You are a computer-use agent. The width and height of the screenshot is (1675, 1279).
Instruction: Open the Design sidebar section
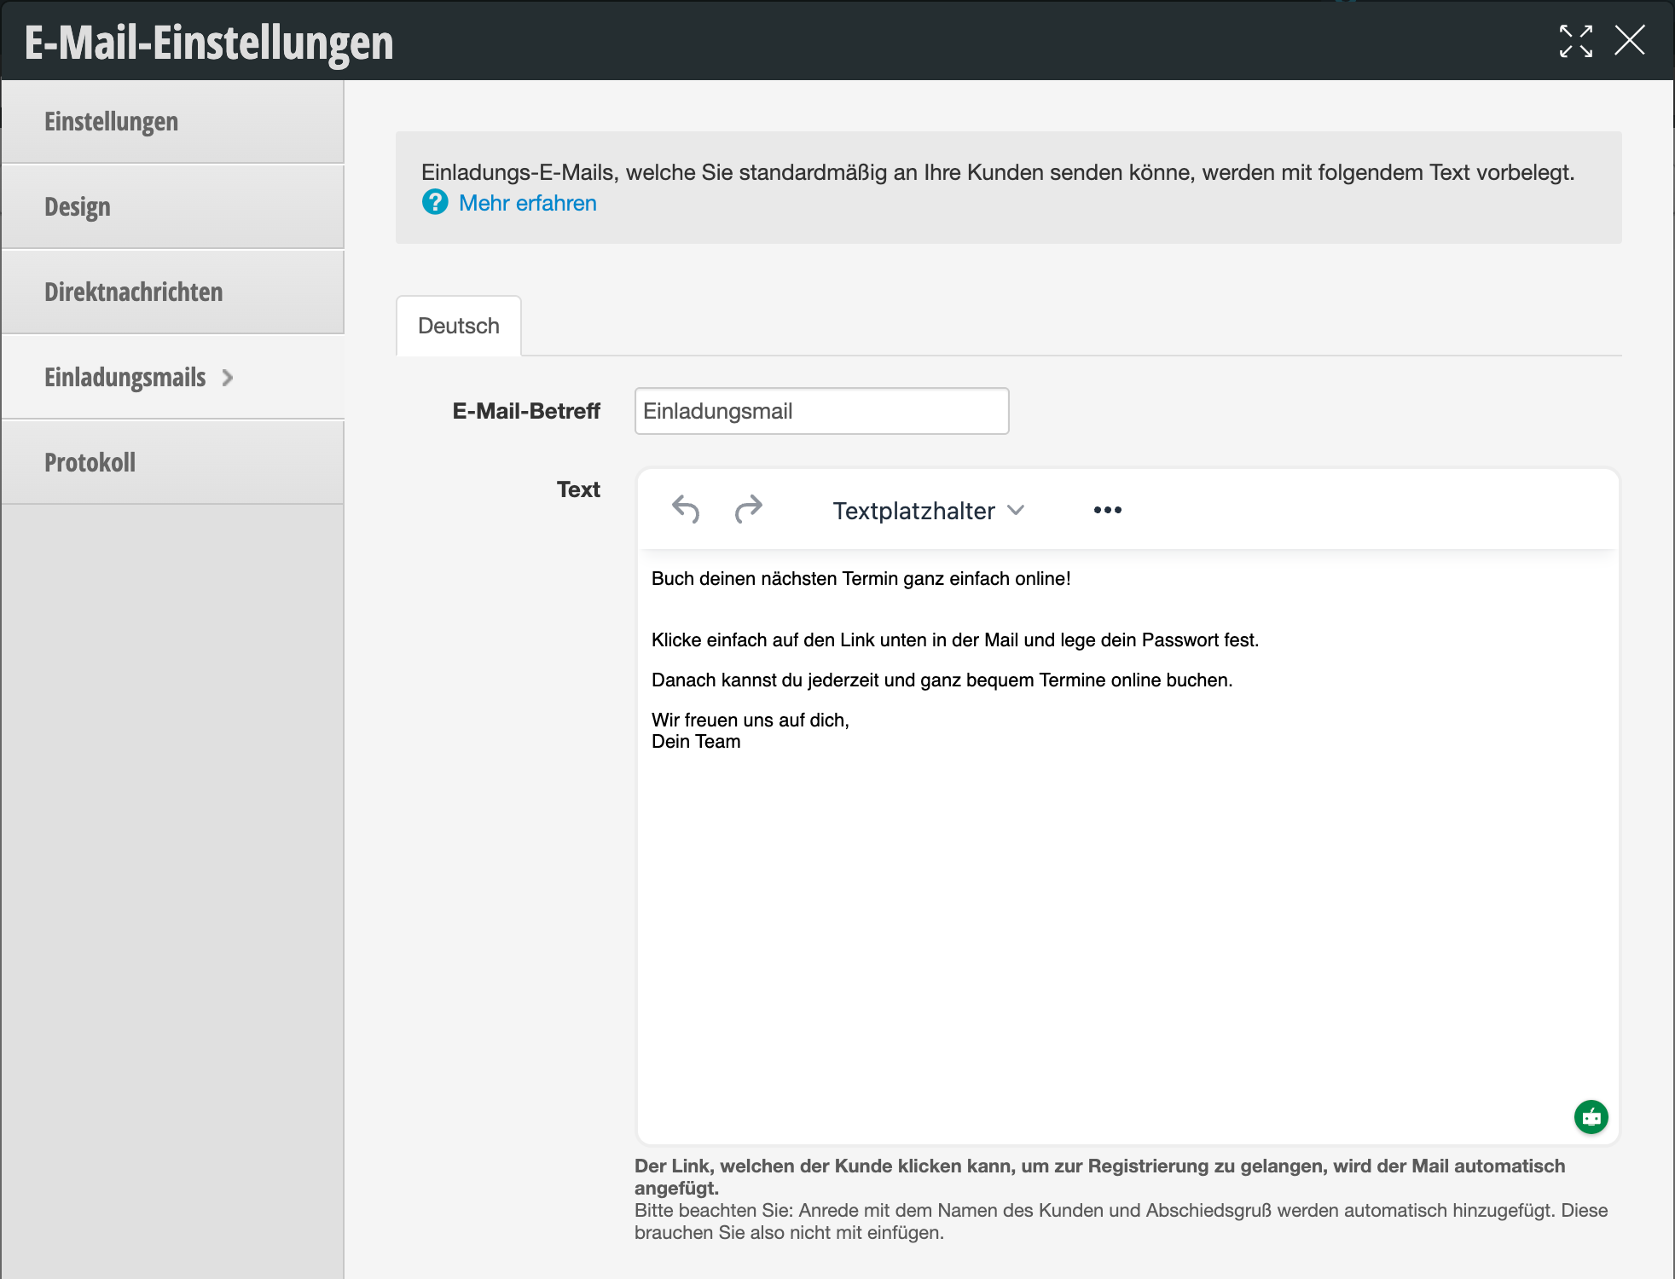pyautogui.click(x=78, y=207)
